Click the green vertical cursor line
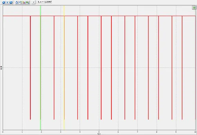The width and height of the screenshot is (197, 135). [40, 68]
